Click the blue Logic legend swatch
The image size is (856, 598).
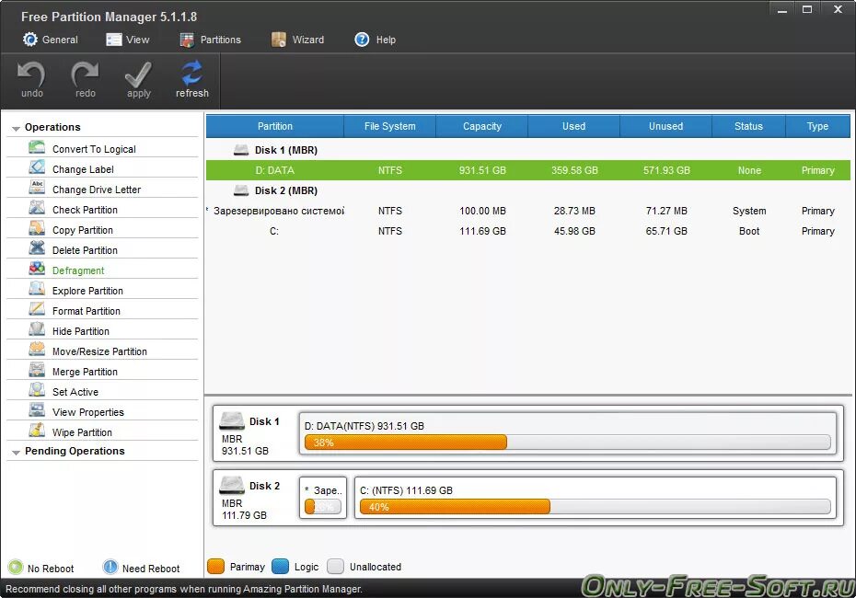pyautogui.click(x=280, y=567)
